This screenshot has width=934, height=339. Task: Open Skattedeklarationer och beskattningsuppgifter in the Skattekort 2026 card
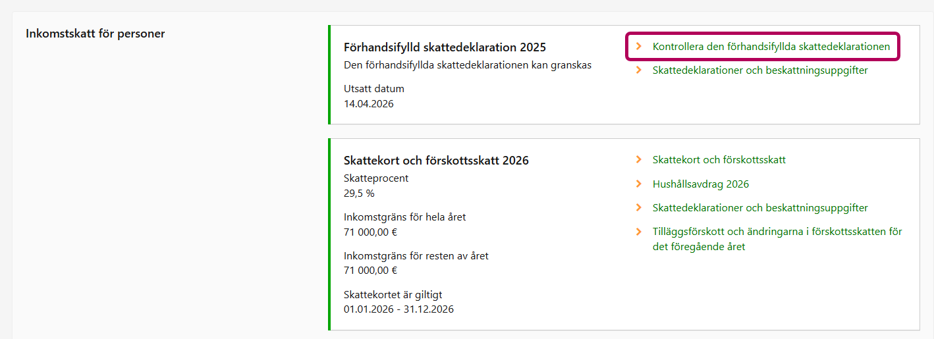click(760, 208)
